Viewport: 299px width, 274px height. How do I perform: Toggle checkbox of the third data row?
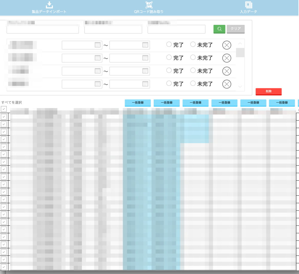pos(4,132)
